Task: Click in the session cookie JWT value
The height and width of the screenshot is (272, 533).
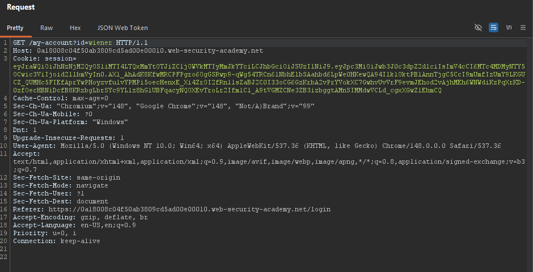Action: [x=269, y=78]
